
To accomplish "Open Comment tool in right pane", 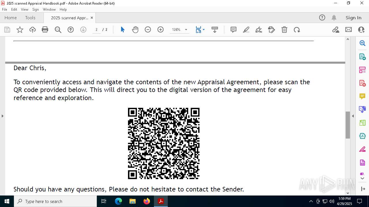I will click(x=362, y=96).
